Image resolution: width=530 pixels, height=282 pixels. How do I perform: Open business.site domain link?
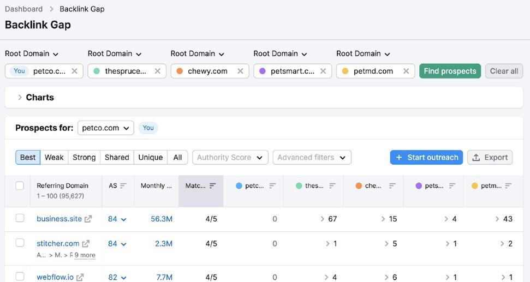(59, 219)
